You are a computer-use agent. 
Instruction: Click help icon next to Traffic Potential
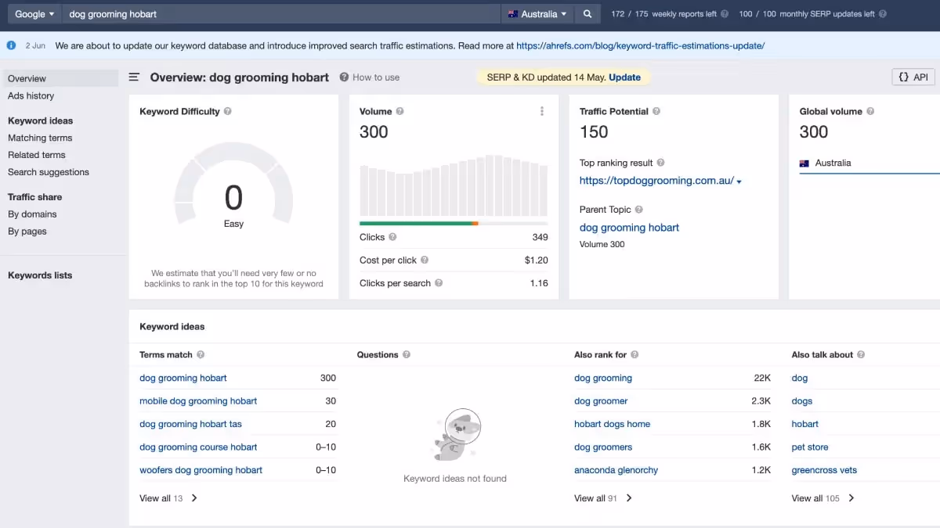[x=656, y=111]
